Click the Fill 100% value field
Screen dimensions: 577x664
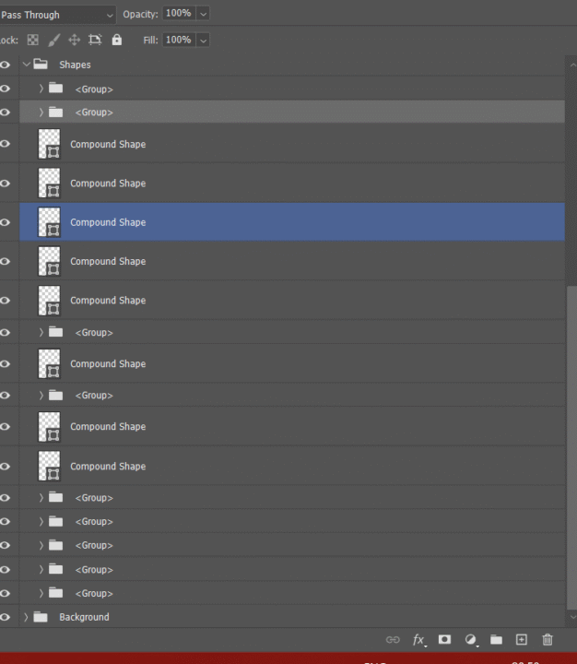(179, 40)
